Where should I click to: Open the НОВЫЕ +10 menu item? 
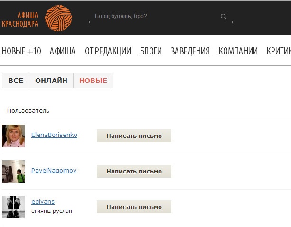point(21,51)
